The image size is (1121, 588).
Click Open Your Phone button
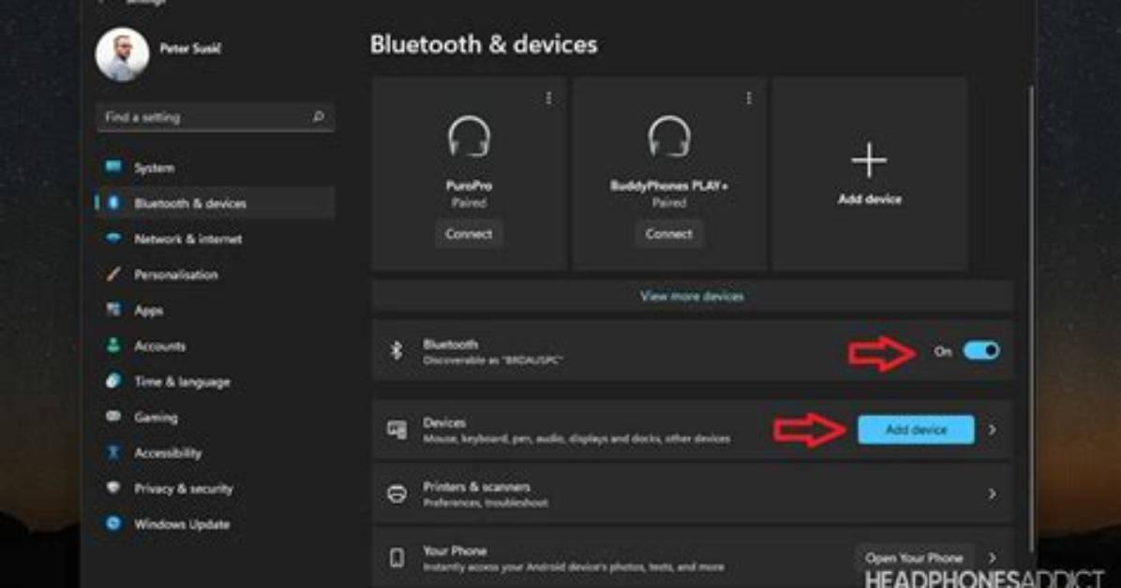(x=914, y=557)
